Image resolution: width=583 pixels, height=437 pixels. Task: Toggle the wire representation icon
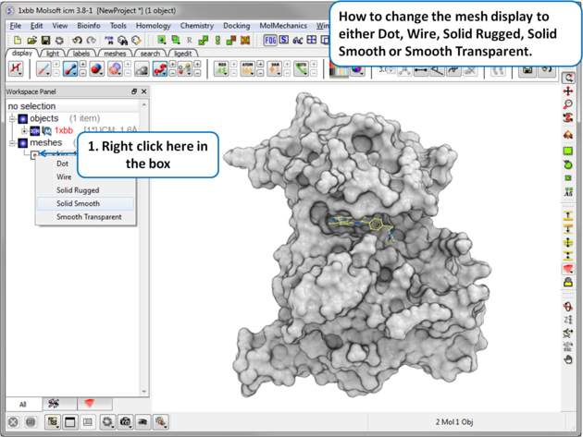point(43,69)
